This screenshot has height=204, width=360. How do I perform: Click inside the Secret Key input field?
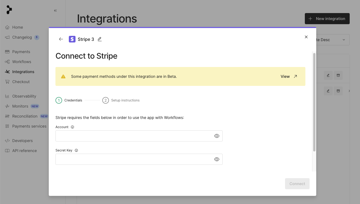(139, 159)
